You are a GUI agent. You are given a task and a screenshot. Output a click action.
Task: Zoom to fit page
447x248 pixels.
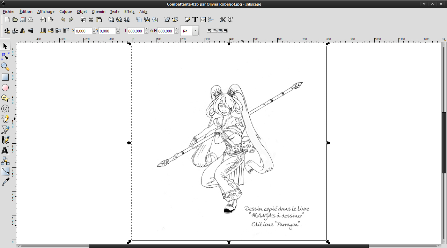127,20
